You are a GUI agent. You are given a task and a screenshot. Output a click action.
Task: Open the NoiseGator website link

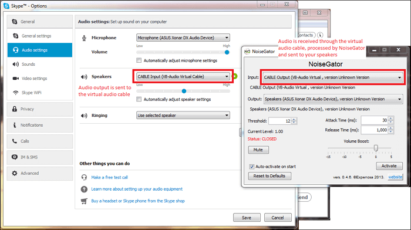tap(395, 177)
